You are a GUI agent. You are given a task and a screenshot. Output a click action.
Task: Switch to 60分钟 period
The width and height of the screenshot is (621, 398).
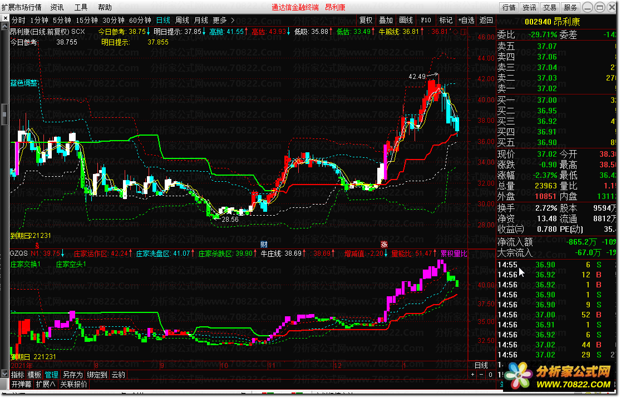click(140, 20)
